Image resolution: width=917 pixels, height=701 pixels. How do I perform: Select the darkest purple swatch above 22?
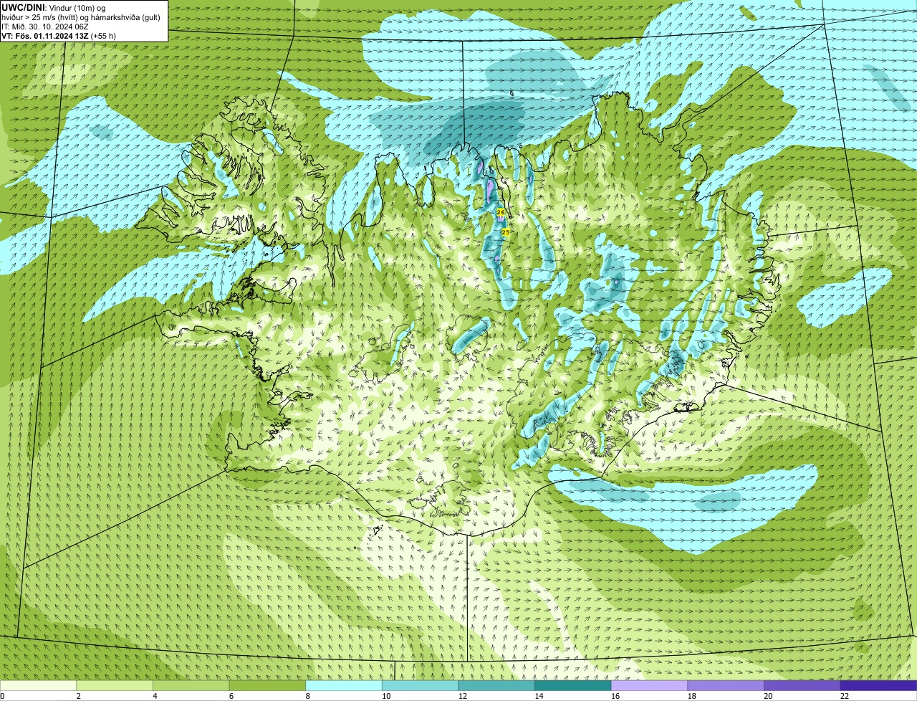tap(878, 685)
